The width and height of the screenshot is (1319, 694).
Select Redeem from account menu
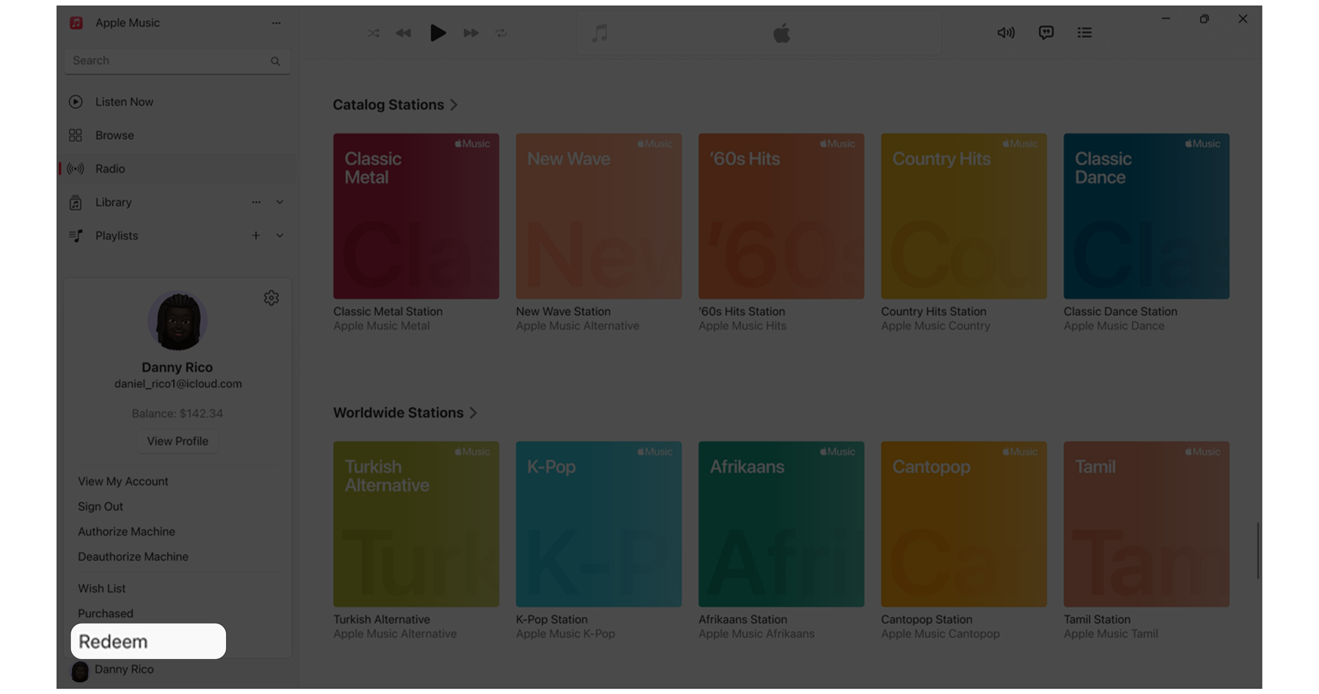[148, 641]
